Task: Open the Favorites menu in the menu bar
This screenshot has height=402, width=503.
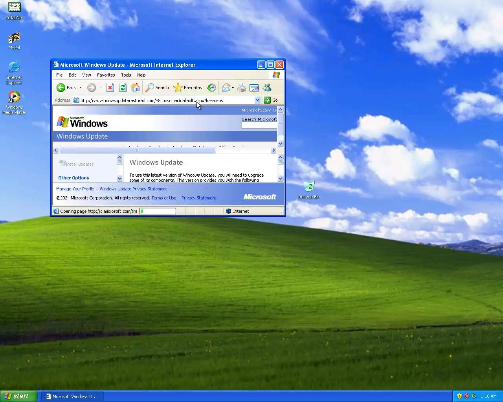Action: (x=106, y=75)
